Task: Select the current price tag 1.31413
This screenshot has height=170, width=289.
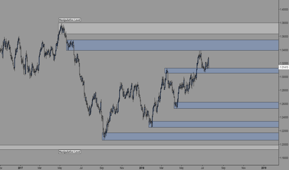Action: point(284,67)
